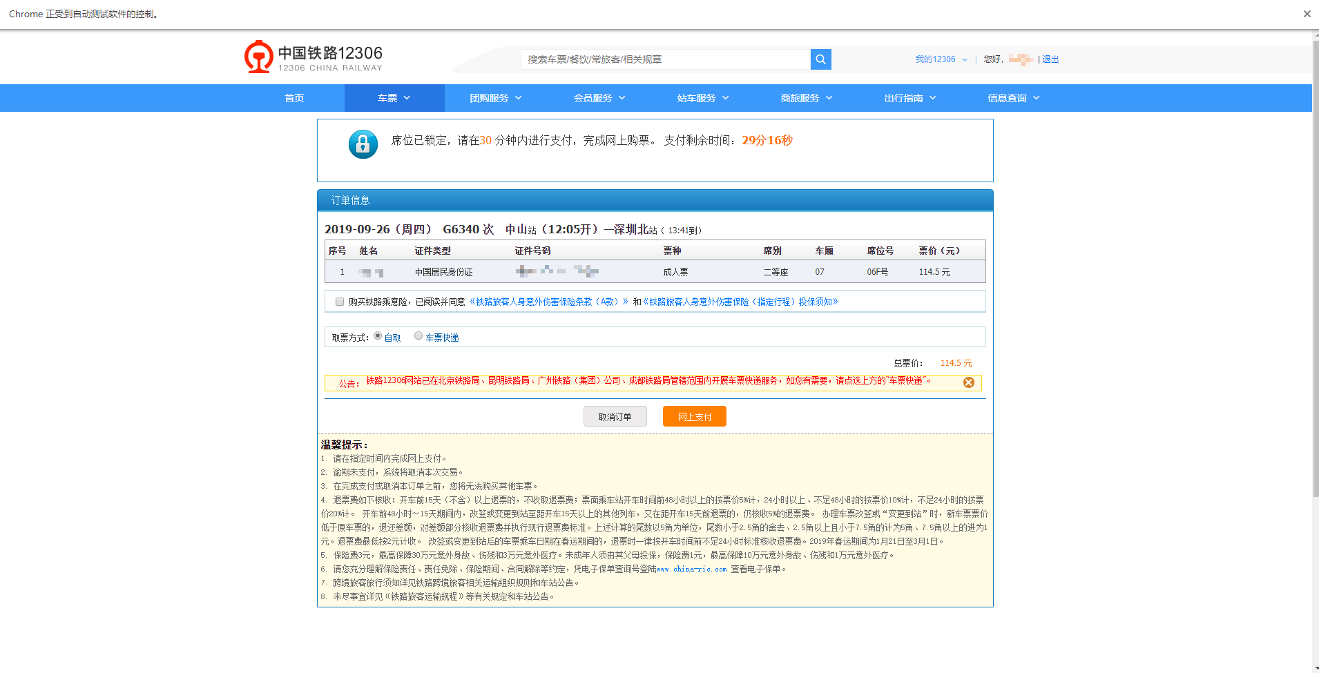The height and width of the screenshot is (673, 1319).
Task: Go to 首页 home tab
Action: click(x=294, y=98)
